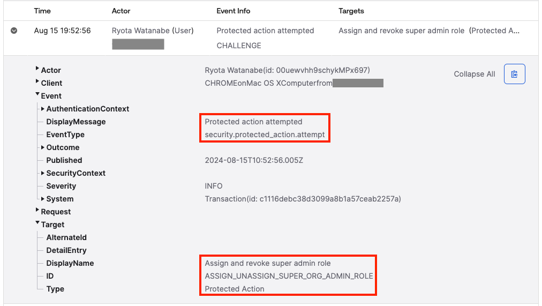Open Ryota Watanabe (User) actor link
Image resolution: width=542 pixels, height=306 pixels.
click(x=153, y=31)
